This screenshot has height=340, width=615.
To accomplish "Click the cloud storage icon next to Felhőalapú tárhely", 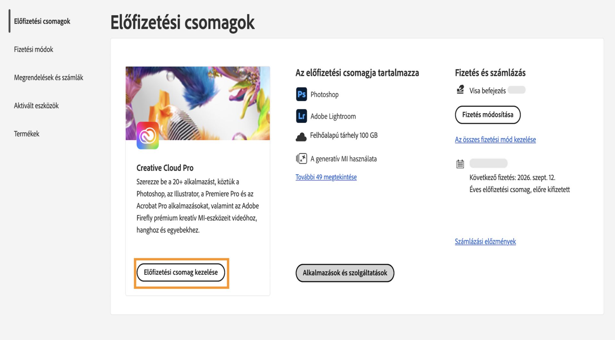I will pyautogui.click(x=301, y=135).
